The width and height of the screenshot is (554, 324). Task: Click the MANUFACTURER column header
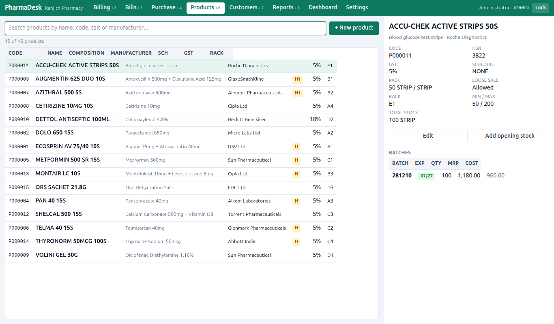coord(131,53)
